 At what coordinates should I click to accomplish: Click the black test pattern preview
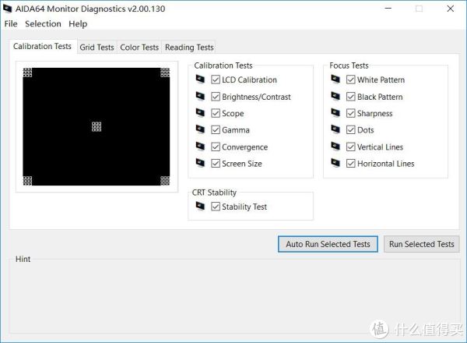click(97, 127)
